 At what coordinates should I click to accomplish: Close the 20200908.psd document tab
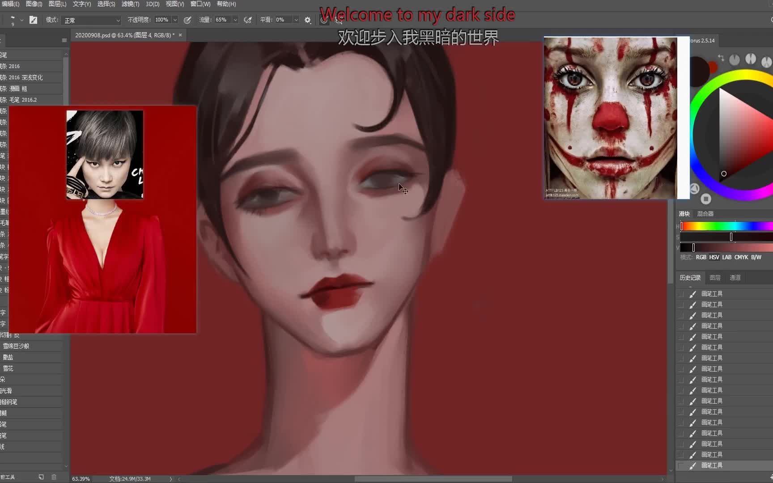click(180, 35)
